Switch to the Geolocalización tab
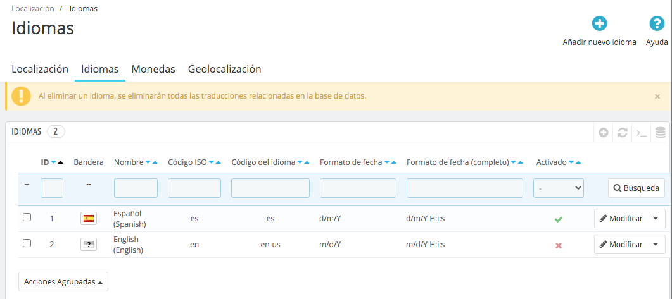 (225, 69)
